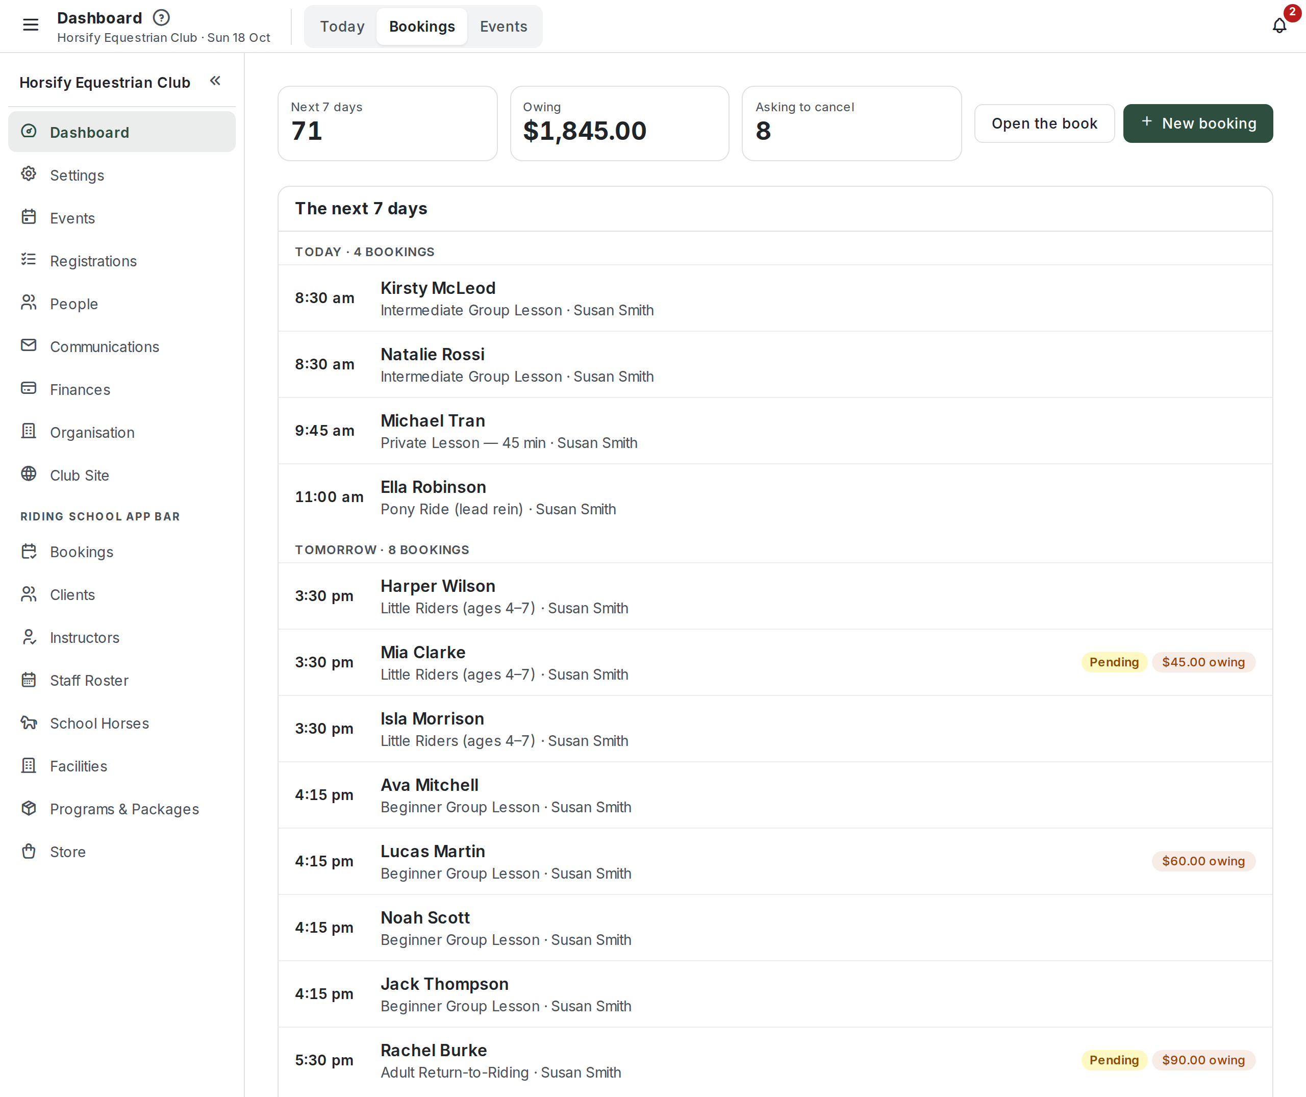The width and height of the screenshot is (1306, 1097).
Task: Open Lucas Martin's booking name
Action: pyautogui.click(x=432, y=852)
